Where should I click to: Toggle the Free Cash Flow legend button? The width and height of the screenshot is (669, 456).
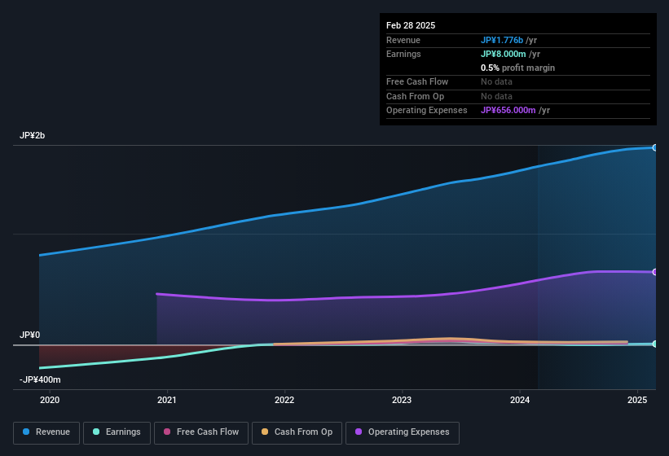[201, 433]
